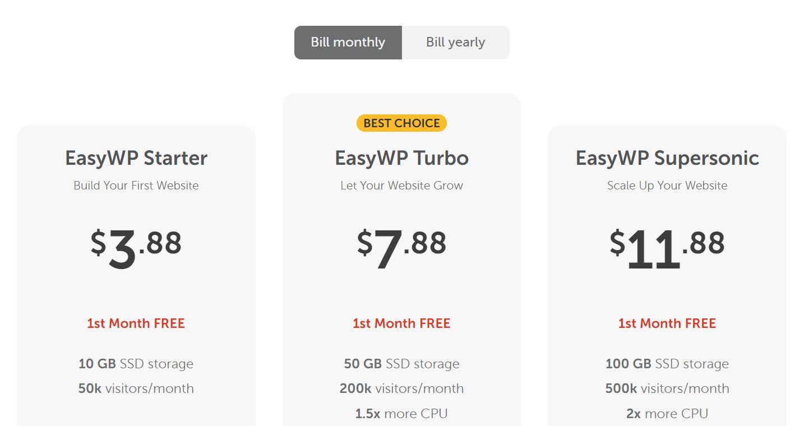This screenshot has width=809, height=426.
Task: Click the 200k visitors/month feature
Action: [x=401, y=388]
